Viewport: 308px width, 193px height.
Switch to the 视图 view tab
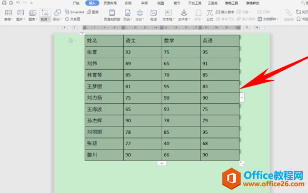pos(161,3)
